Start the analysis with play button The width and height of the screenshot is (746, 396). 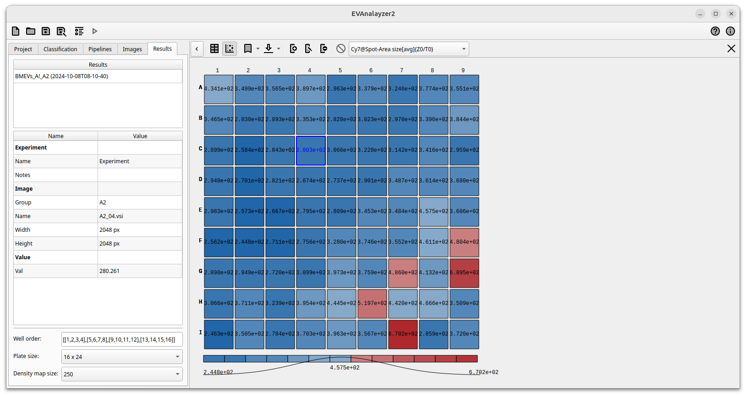pyautogui.click(x=95, y=31)
